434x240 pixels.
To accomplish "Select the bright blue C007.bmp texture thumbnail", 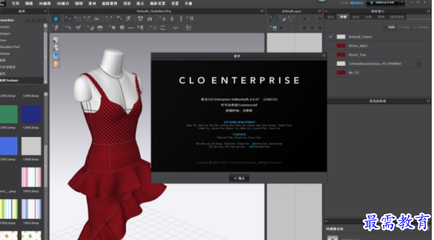I will 9,146.
